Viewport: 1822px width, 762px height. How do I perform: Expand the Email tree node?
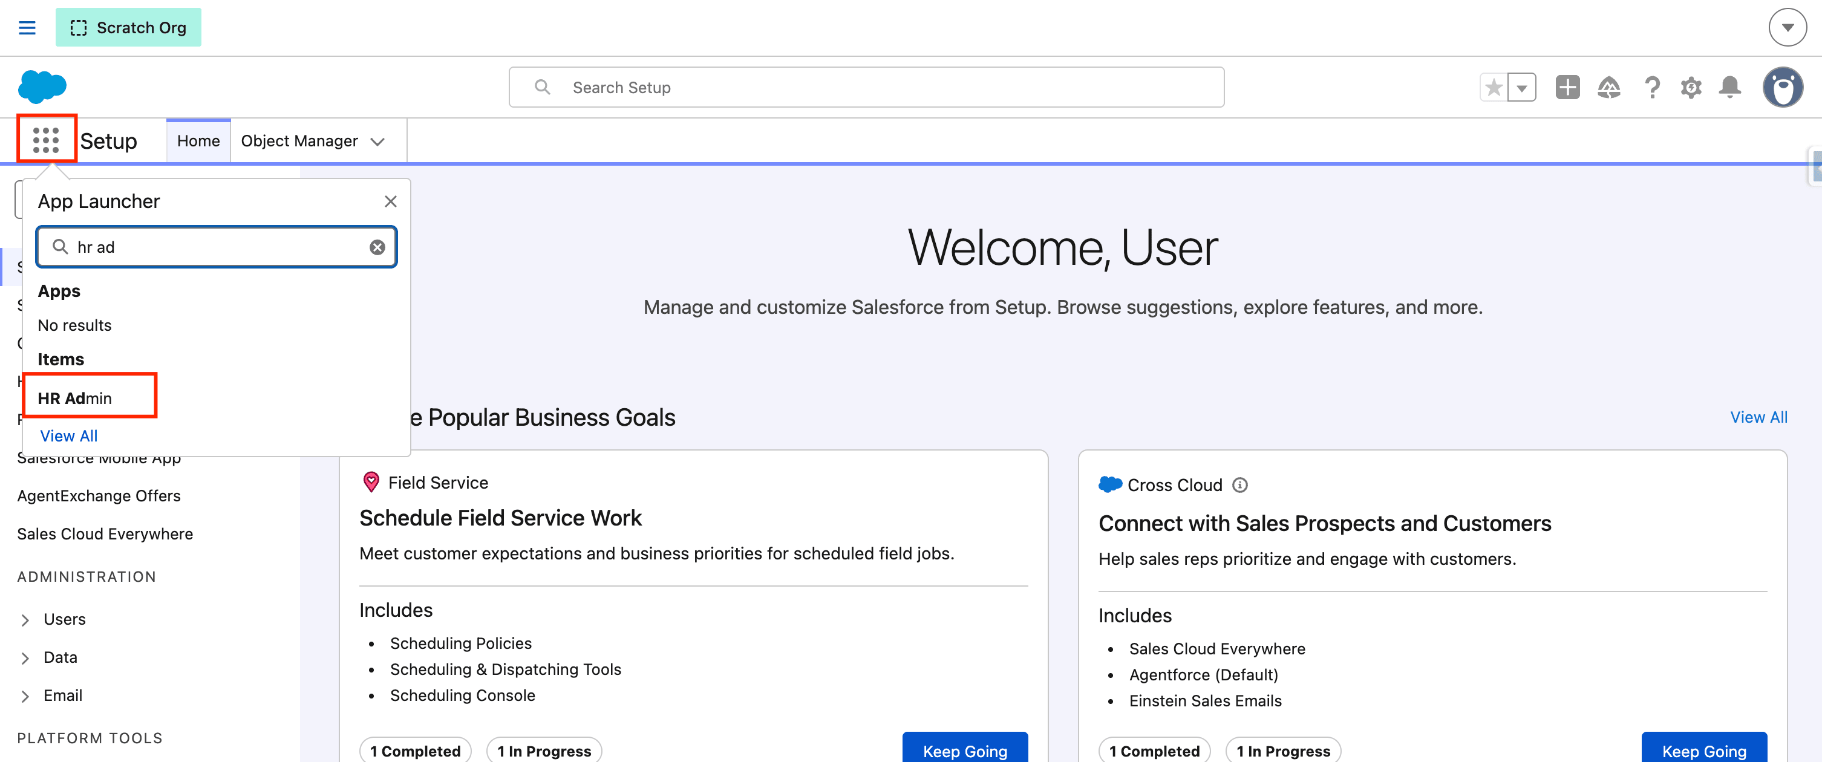pos(25,695)
